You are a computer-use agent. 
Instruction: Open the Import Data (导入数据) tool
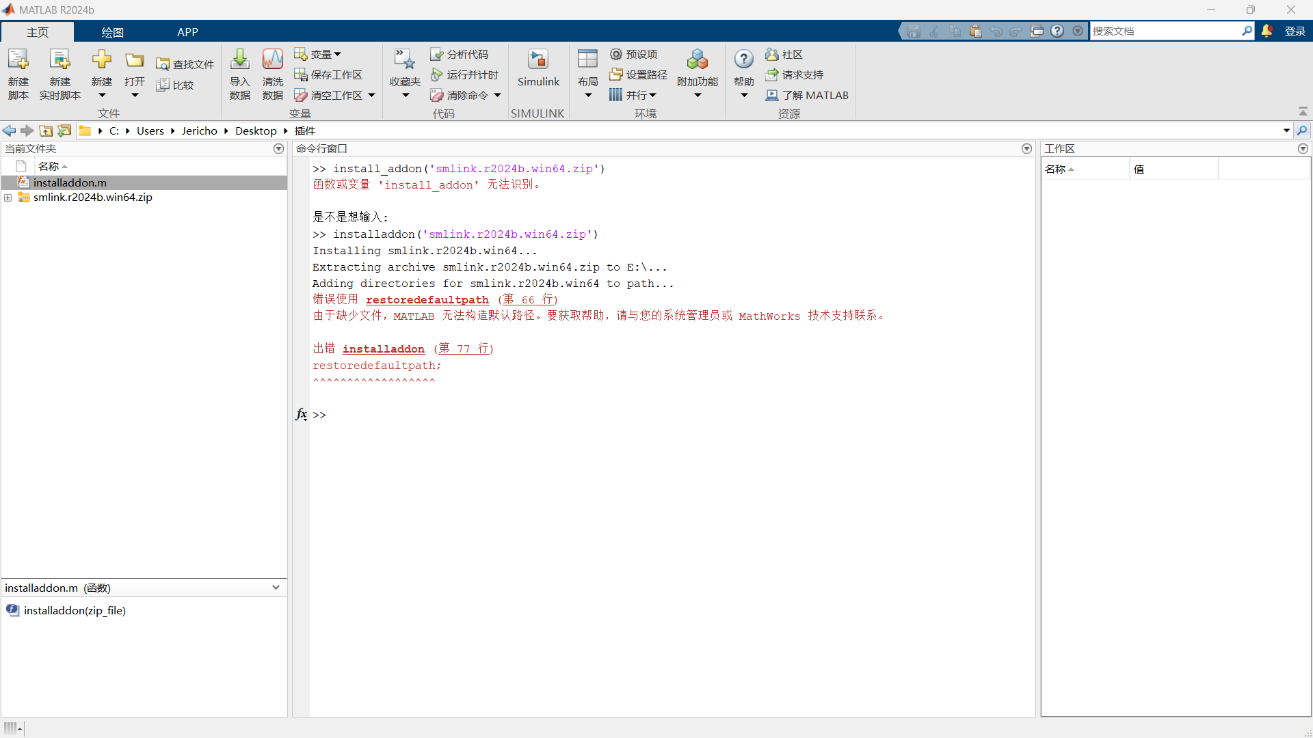point(239,60)
